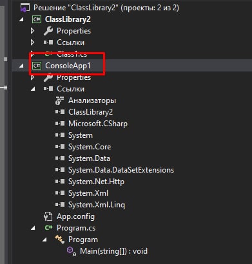
Task: Select the Program class entry
Action: click(83, 240)
